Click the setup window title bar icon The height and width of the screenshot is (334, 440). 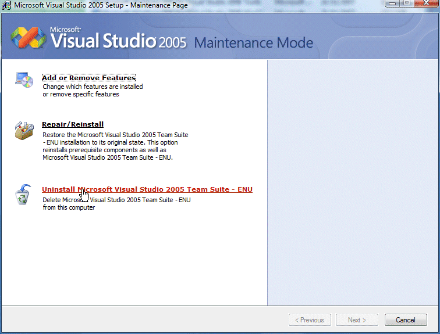(x=6, y=5)
